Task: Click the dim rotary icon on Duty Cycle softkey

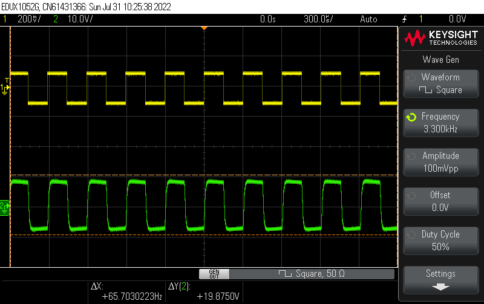Action: pos(411,235)
